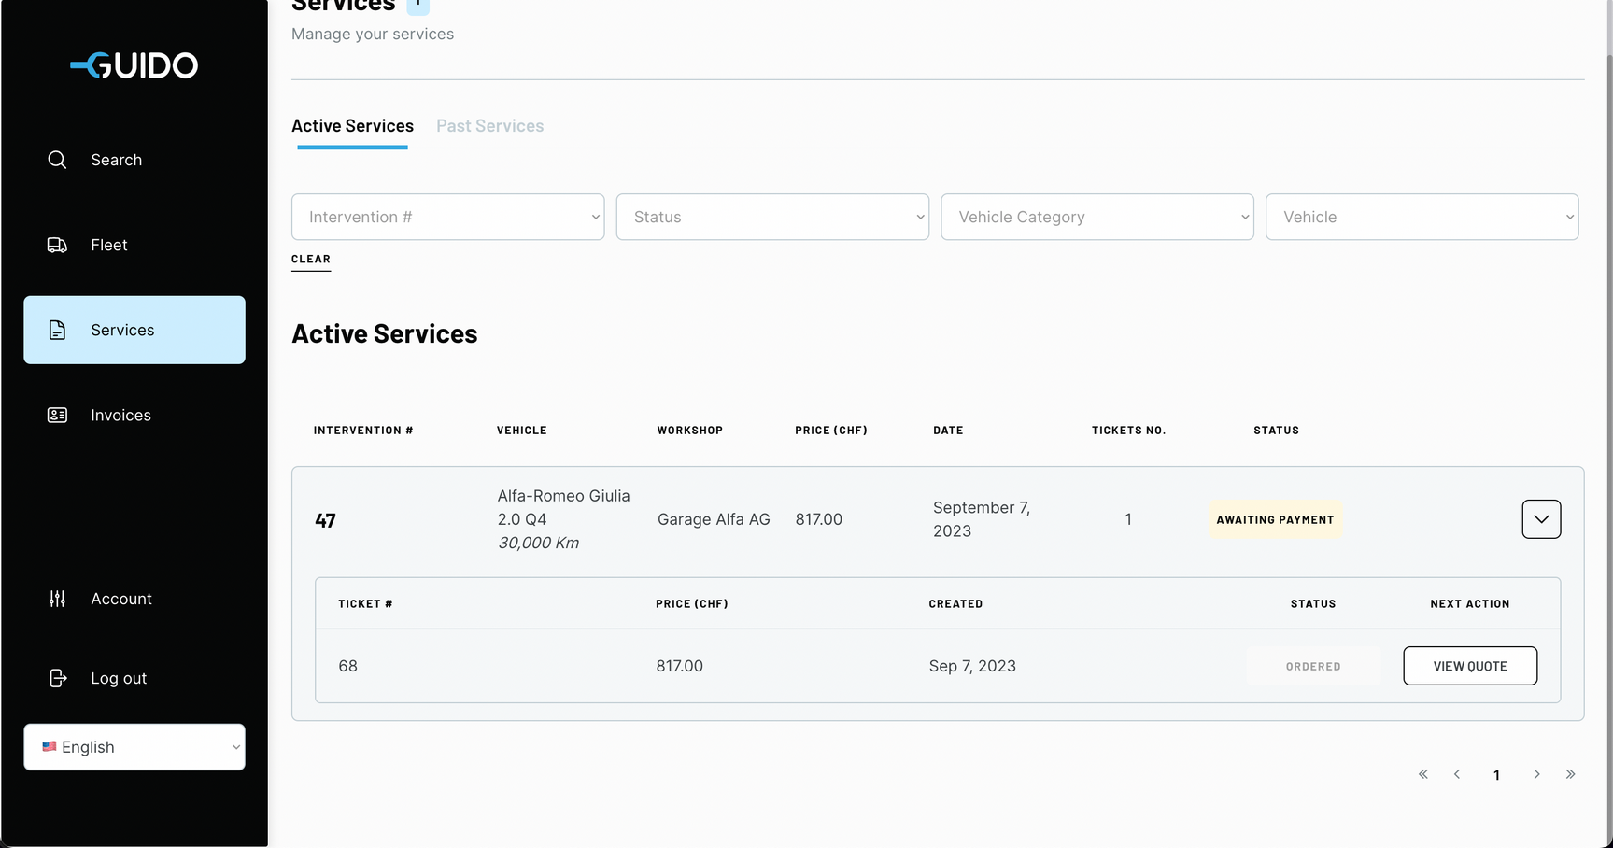Click workshop Garage Alfa AG

tap(714, 519)
